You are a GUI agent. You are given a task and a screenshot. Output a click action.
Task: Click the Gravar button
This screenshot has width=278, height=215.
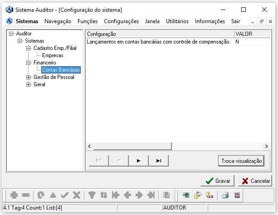click(217, 181)
